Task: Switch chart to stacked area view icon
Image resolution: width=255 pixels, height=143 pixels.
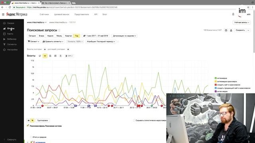Action: tap(50, 56)
